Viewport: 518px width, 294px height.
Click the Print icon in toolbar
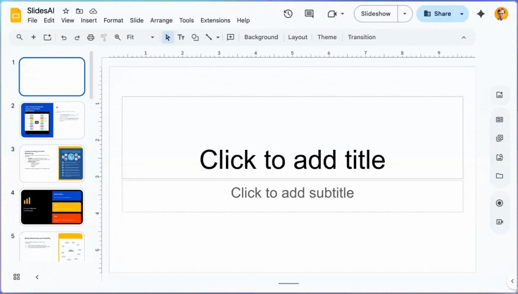(x=91, y=37)
